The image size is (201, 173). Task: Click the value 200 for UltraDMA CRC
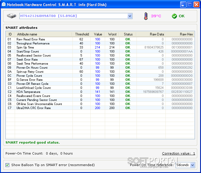tap(97, 108)
